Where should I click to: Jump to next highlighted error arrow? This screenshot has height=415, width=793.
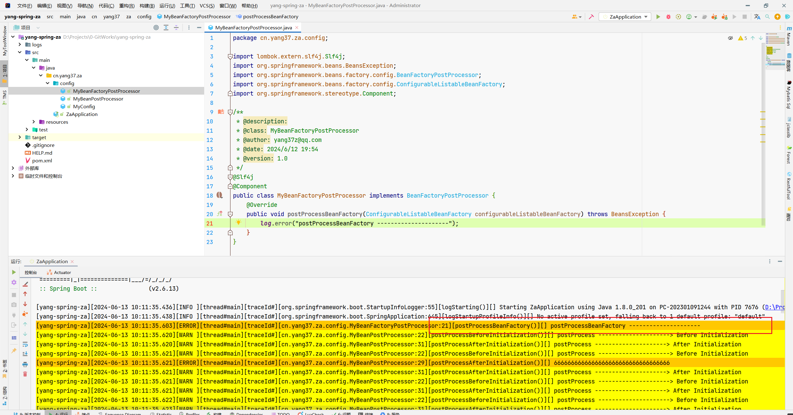(x=761, y=38)
